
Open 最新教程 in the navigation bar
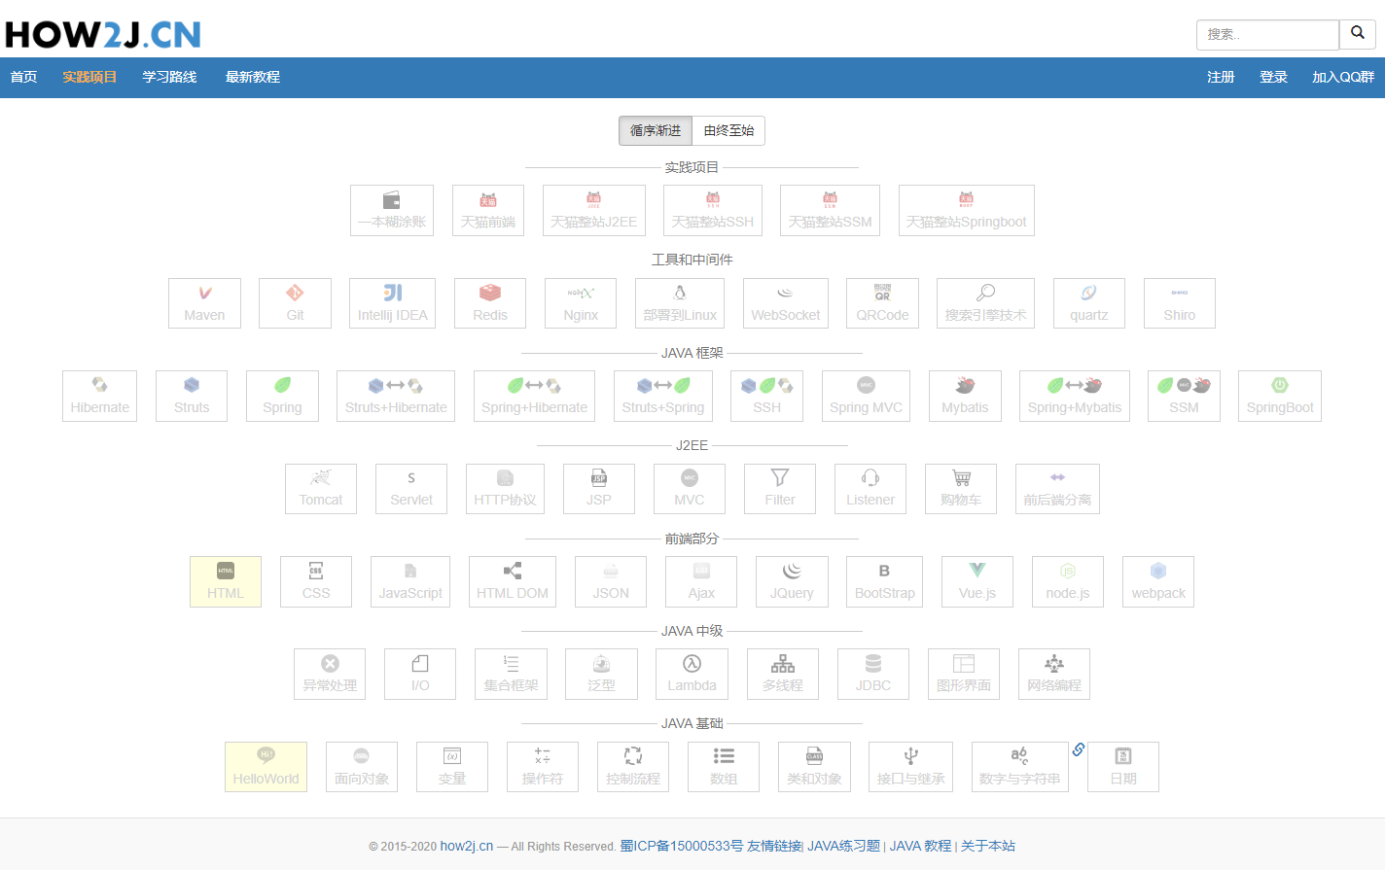pos(253,77)
